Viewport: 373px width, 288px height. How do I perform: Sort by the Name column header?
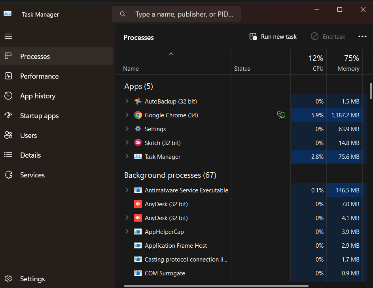click(x=173, y=62)
